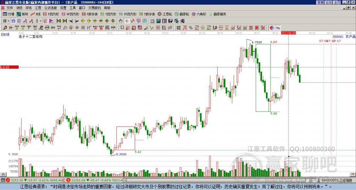Viewport: 356px width, 190px height.
Task: Toggle the yin-yang icon
Action: (272, 28)
